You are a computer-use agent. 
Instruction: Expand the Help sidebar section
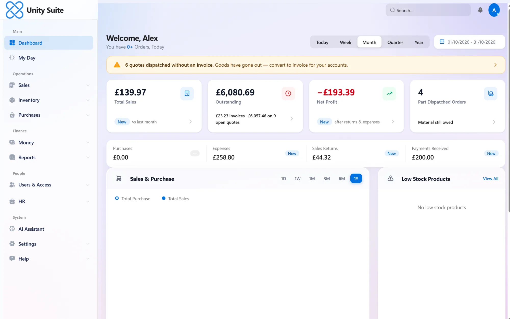[49, 259]
